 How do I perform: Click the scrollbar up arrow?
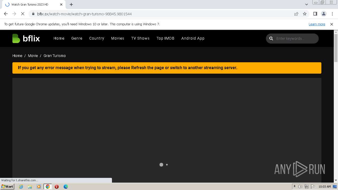[336, 32]
